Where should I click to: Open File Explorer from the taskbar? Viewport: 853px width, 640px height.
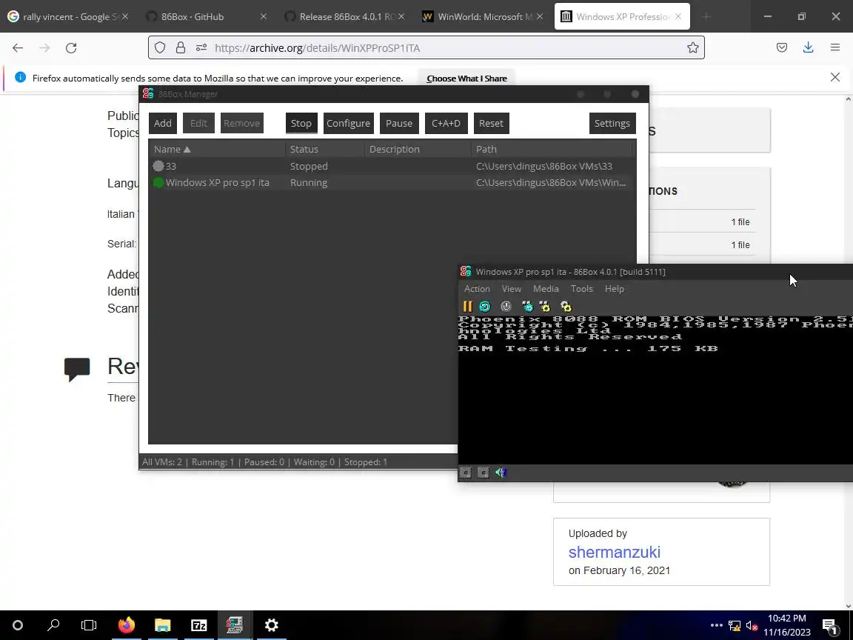point(162,625)
